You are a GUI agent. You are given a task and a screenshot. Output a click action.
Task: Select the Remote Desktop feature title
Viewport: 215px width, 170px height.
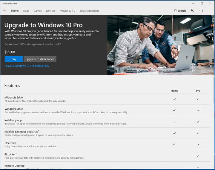click(14, 166)
